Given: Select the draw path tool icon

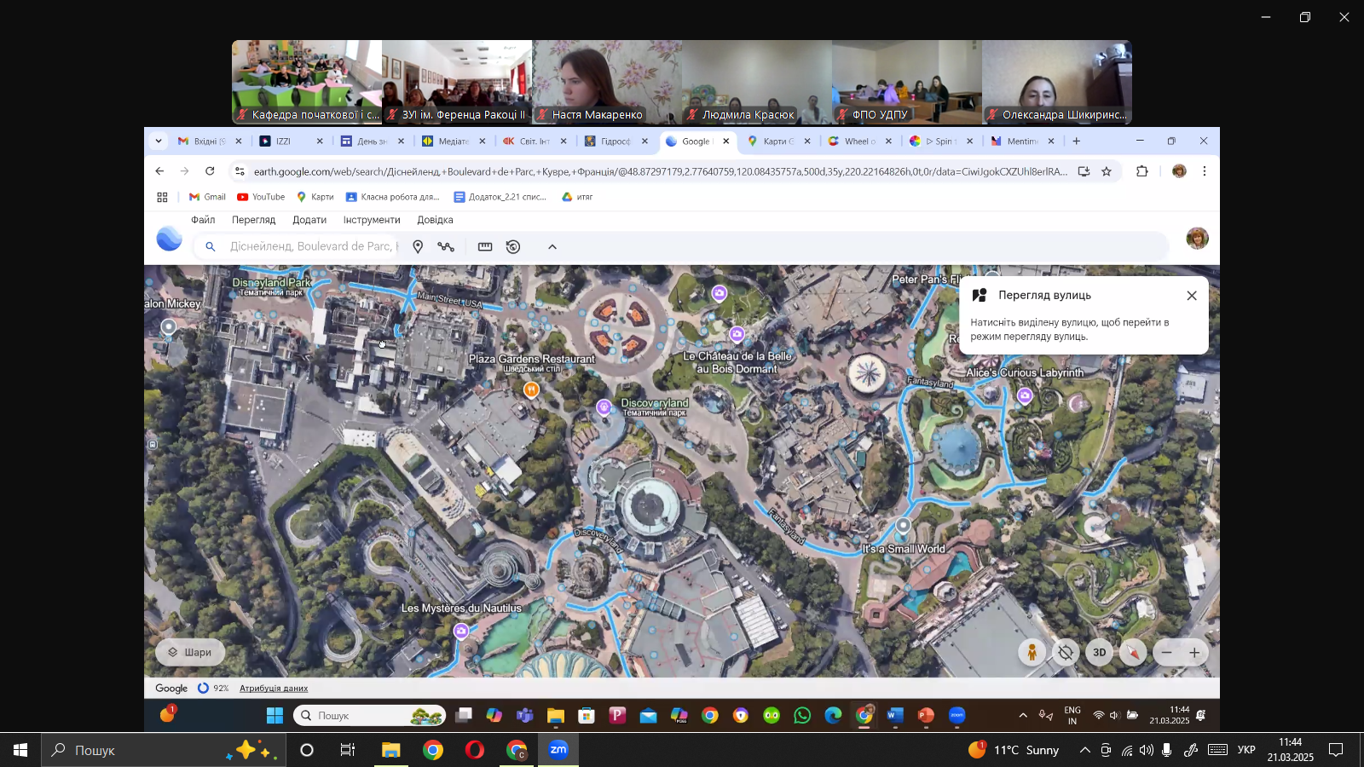Looking at the screenshot, I should coord(446,247).
